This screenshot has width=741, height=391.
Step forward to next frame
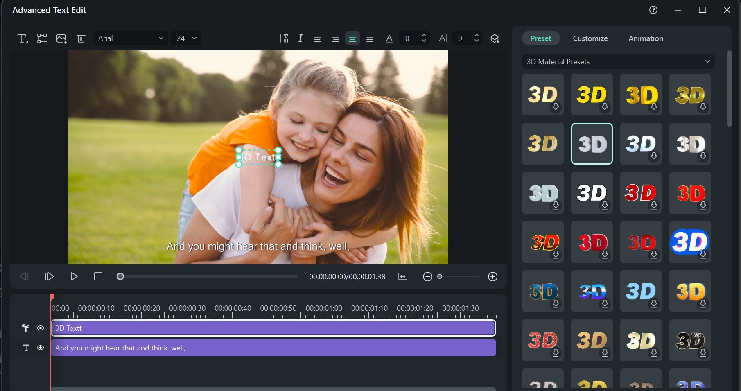[50, 277]
